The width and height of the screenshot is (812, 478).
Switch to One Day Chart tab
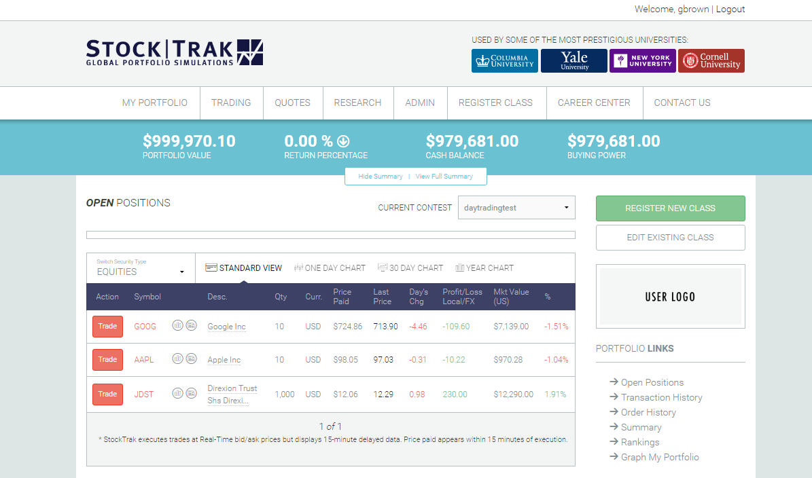330,268
